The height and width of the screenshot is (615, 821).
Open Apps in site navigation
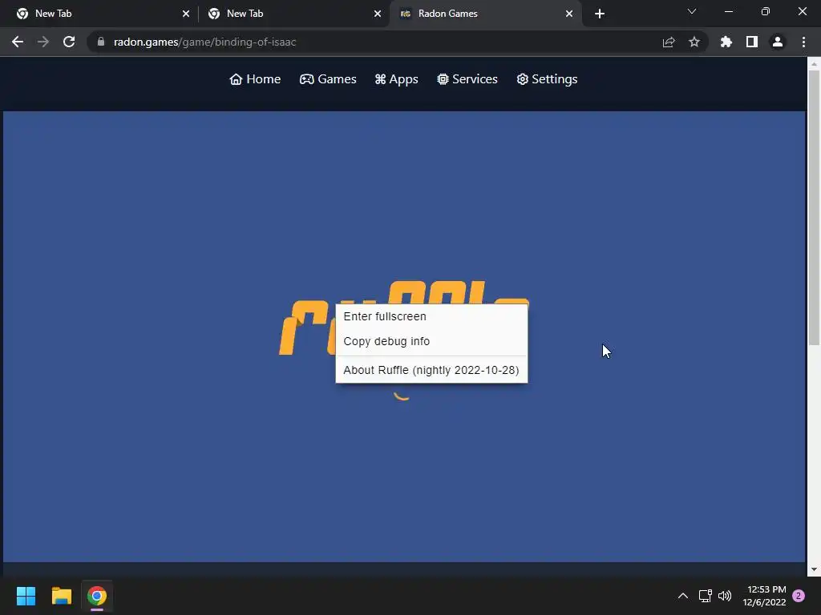[396, 79]
